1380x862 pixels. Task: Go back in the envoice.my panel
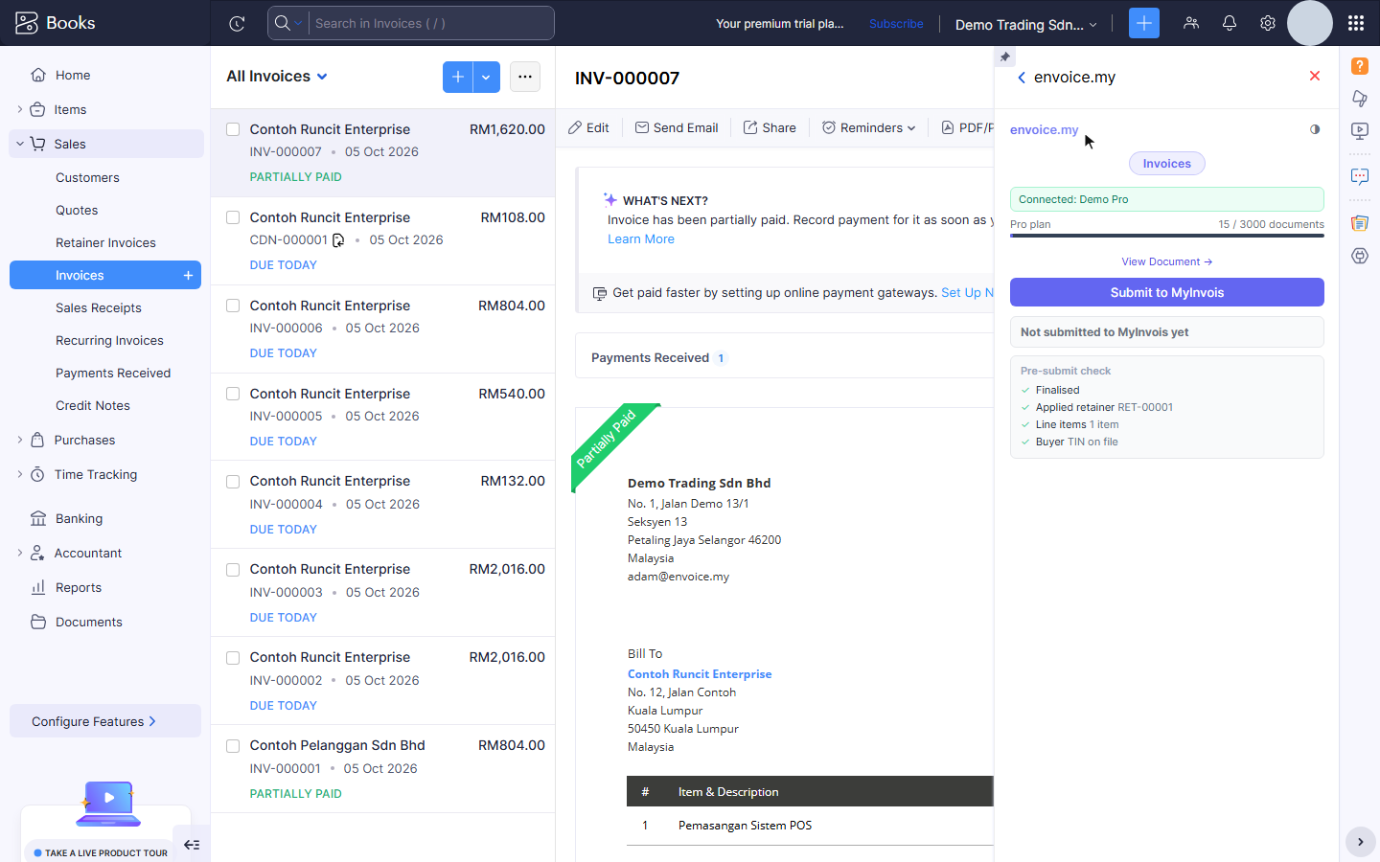(x=1022, y=78)
